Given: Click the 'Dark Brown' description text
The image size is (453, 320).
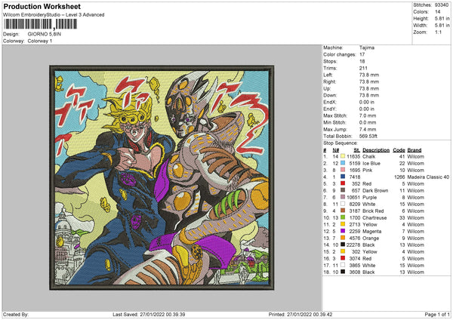Looking at the screenshot, I should [375, 190].
